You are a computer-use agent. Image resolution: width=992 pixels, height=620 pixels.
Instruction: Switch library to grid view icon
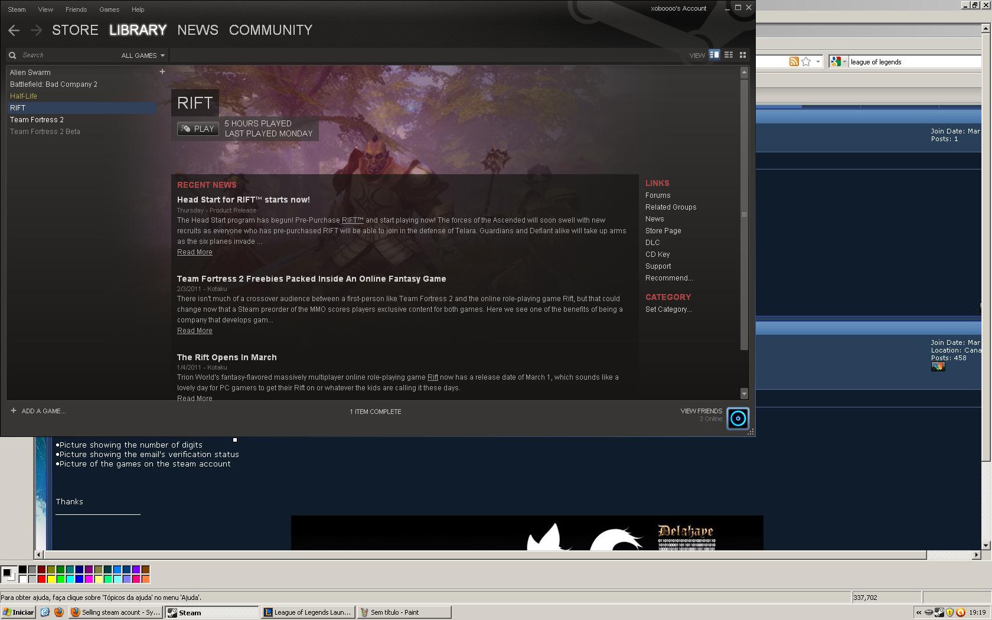(743, 55)
